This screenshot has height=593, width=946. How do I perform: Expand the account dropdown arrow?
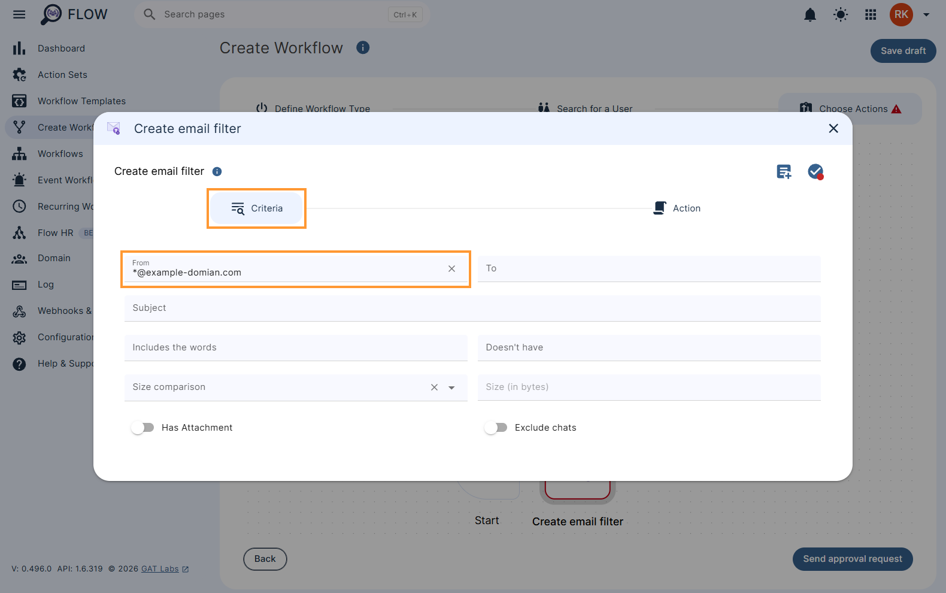pos(926,14)
